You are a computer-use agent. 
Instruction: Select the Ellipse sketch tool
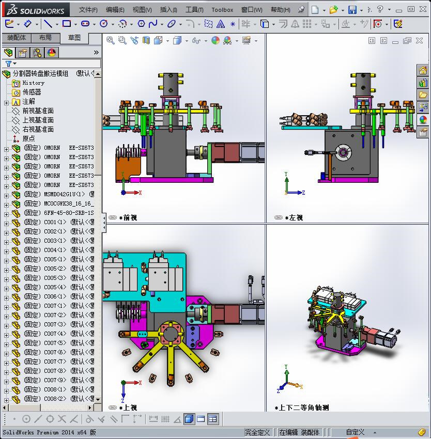(172, 24)
